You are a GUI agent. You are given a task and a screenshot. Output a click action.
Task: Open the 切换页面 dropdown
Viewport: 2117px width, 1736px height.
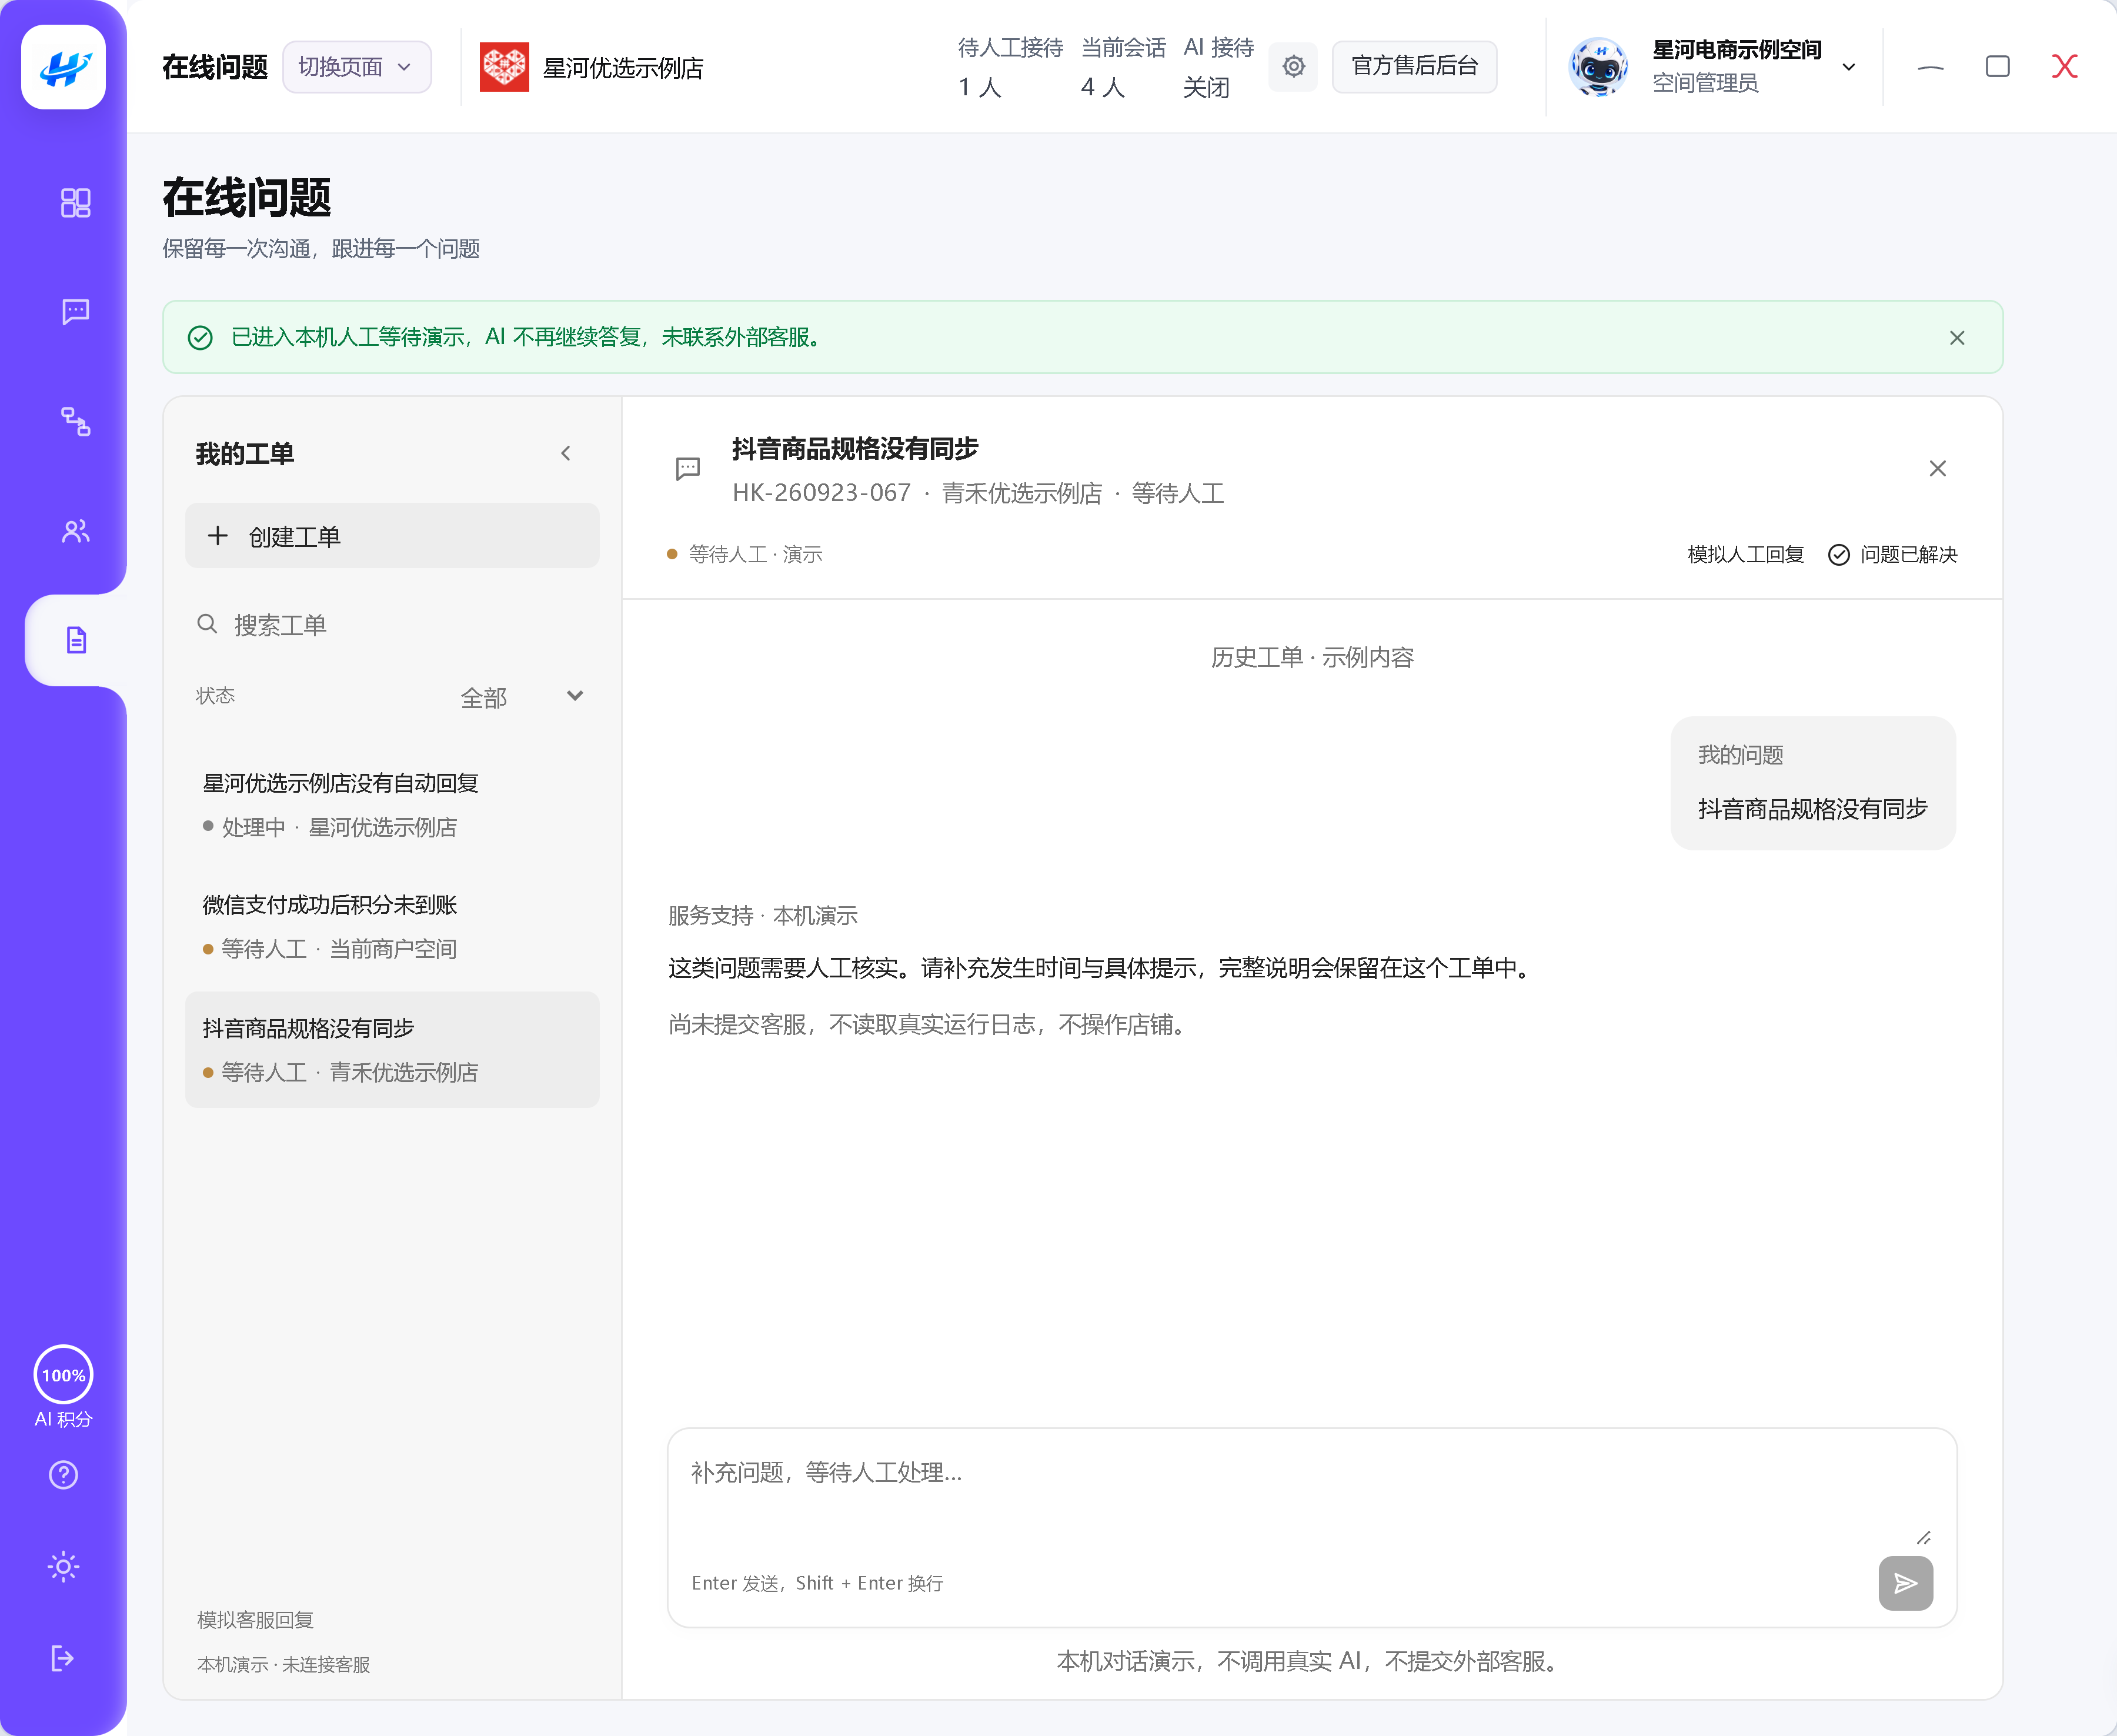pos(356,67)
